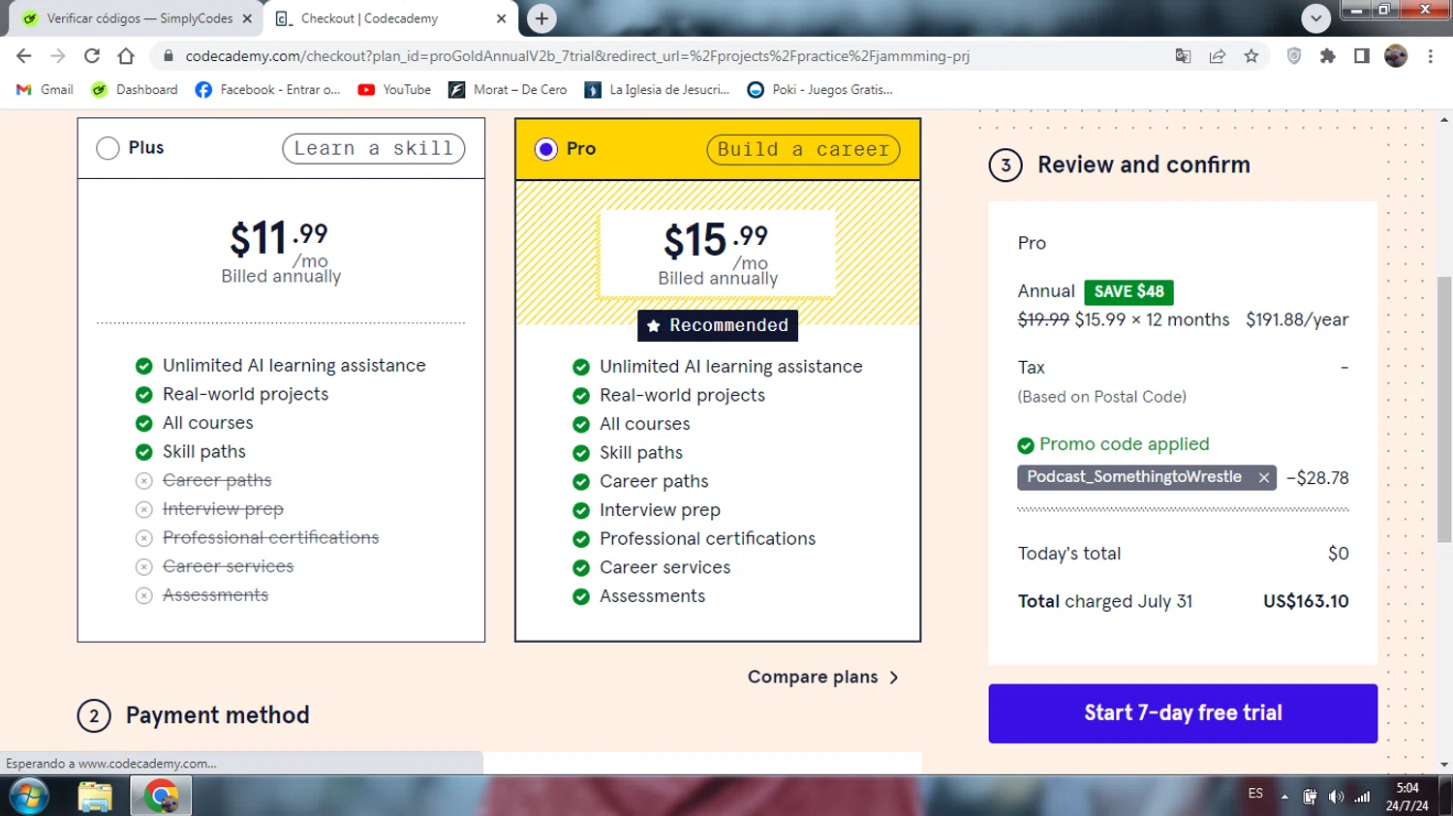Click the translate page icon

[x=1183, y=56]
